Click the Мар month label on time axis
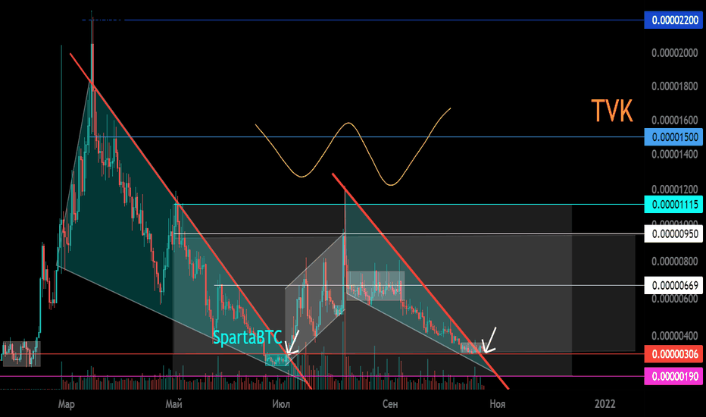Viewport: 706px width, 417px height. pyautogui.click(x=66, y=404)
